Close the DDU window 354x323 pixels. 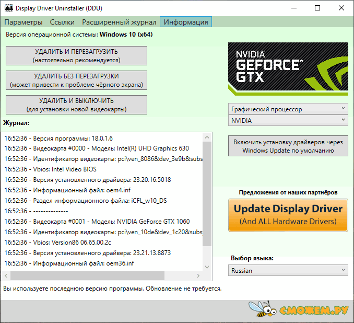(341, 8)
